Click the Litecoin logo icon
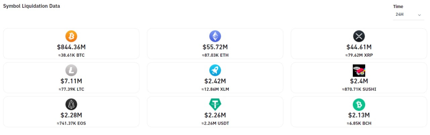Image resolution: width=430 pixels, height=135 pixels. pos(71,70)
